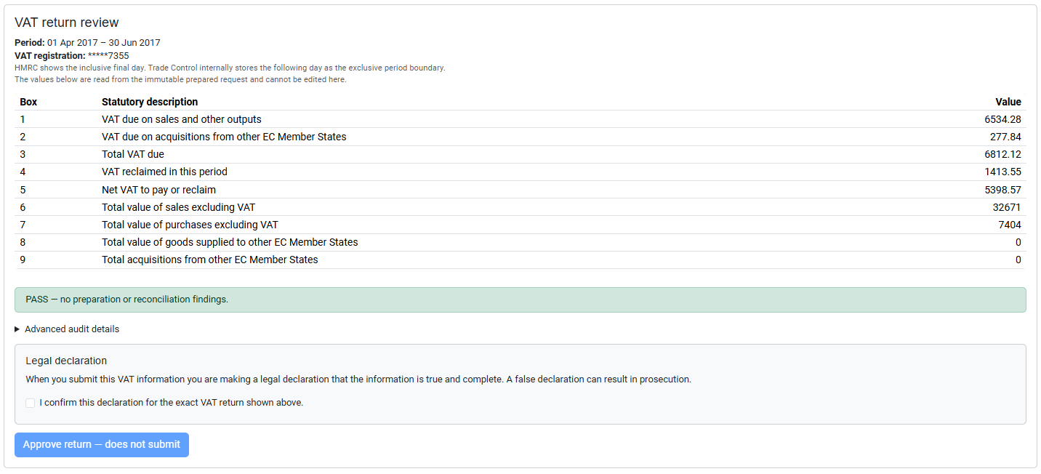The height and width of the screenshot is (474, 1041).
Task: Click 'Total value of purchases excluding VAT'
Action: pyautogui.click(x=190, y=225)
